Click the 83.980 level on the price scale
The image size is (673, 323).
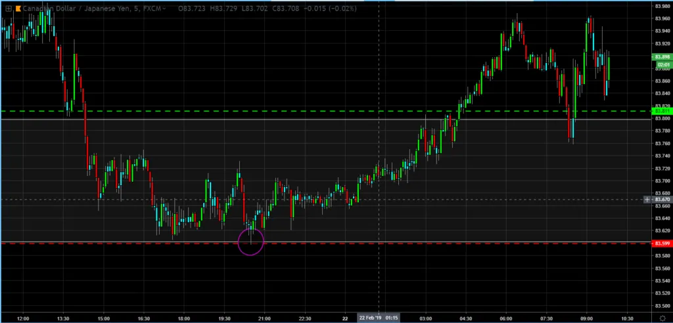coord(662,5)
